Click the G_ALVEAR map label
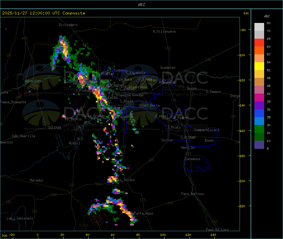This screenshot has height=239, width=283. [x=188, y=138]
